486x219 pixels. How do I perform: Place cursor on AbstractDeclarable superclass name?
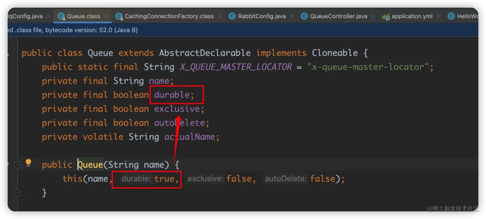(x=205, y=53)
